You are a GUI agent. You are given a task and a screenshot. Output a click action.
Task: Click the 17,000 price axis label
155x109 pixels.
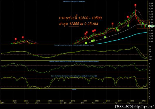click(151, 3)
